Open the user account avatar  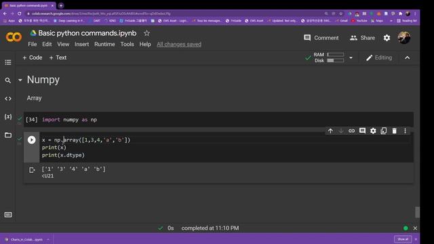[x=404, y=38]
